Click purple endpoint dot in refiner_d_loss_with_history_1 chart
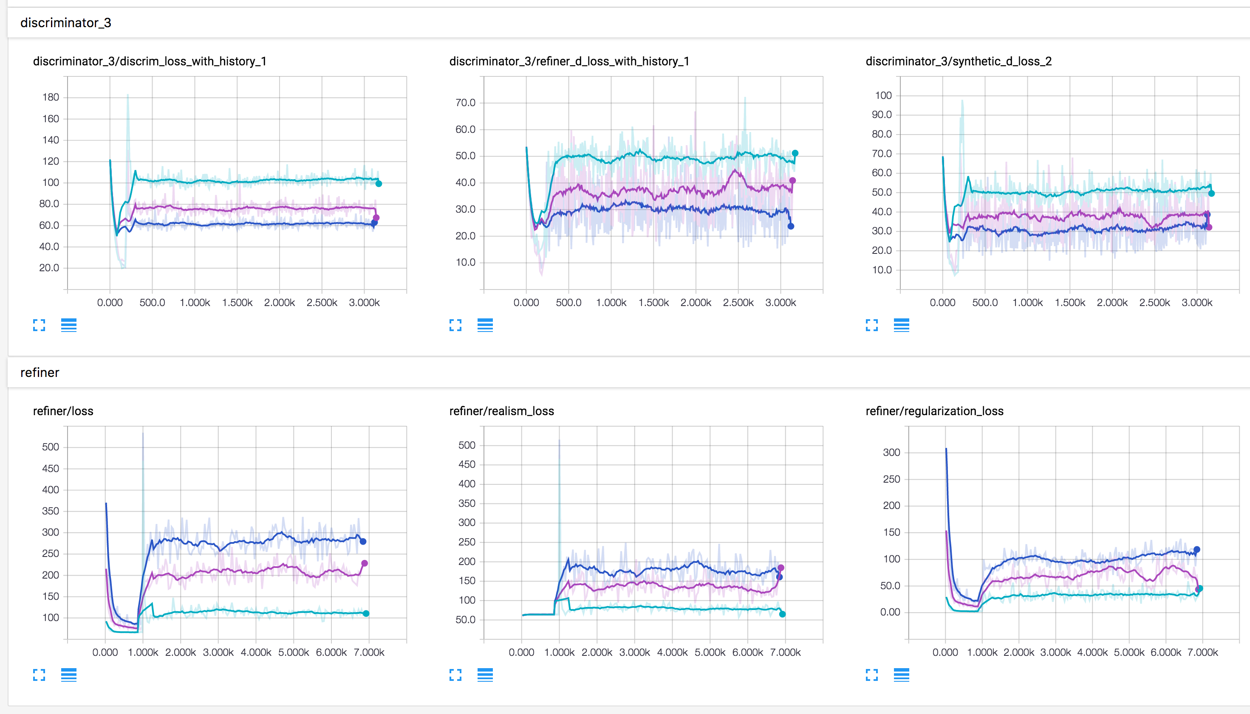Screen dimensions: 1250x714 (792, 181)
